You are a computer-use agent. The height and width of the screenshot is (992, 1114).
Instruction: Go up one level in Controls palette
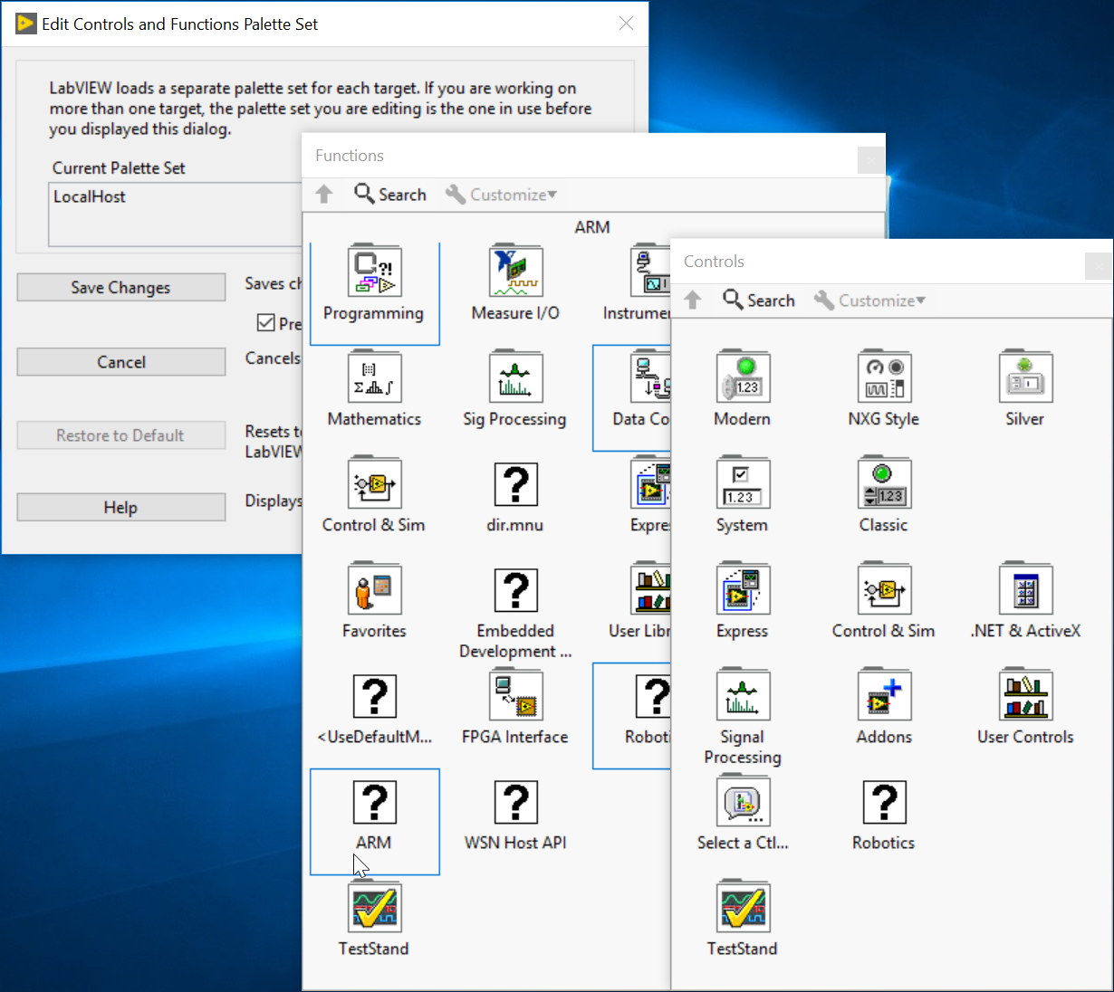point(693,300)
